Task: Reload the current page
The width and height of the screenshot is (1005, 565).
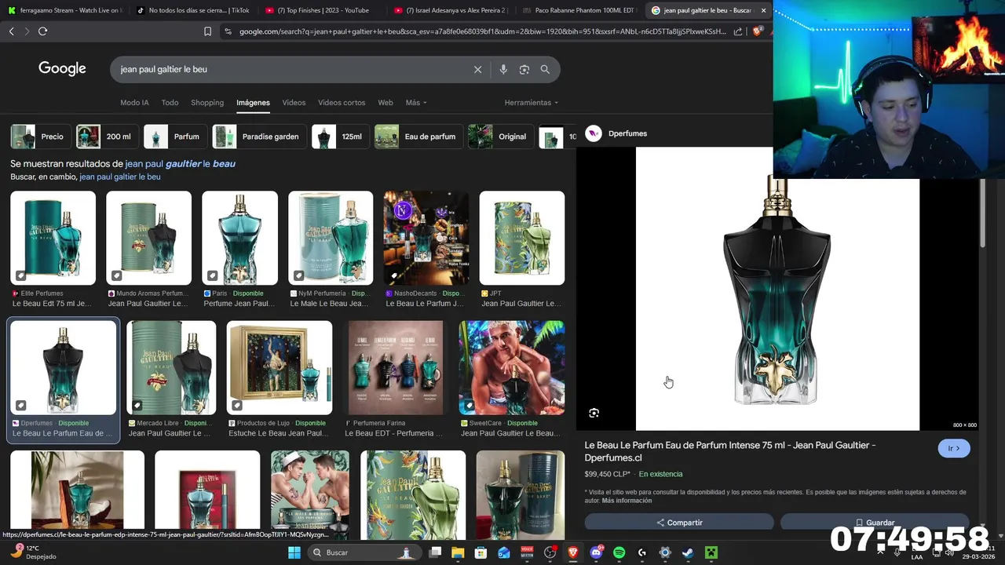Action: click(42, 31)
